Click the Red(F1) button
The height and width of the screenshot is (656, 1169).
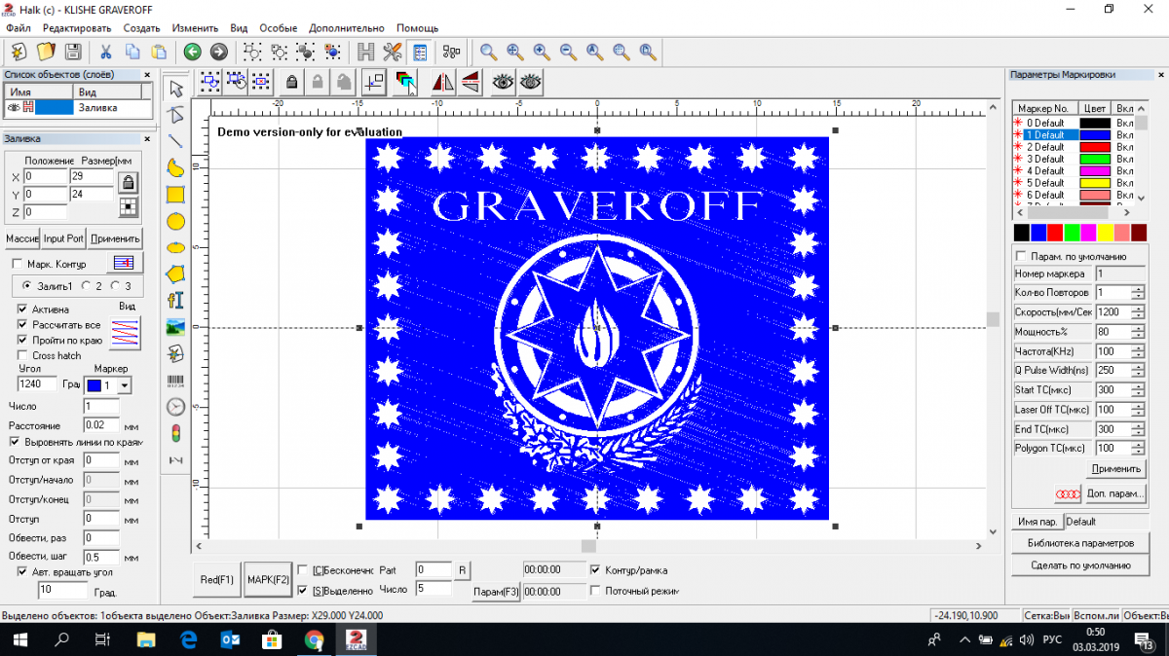[x=217, y=579]
